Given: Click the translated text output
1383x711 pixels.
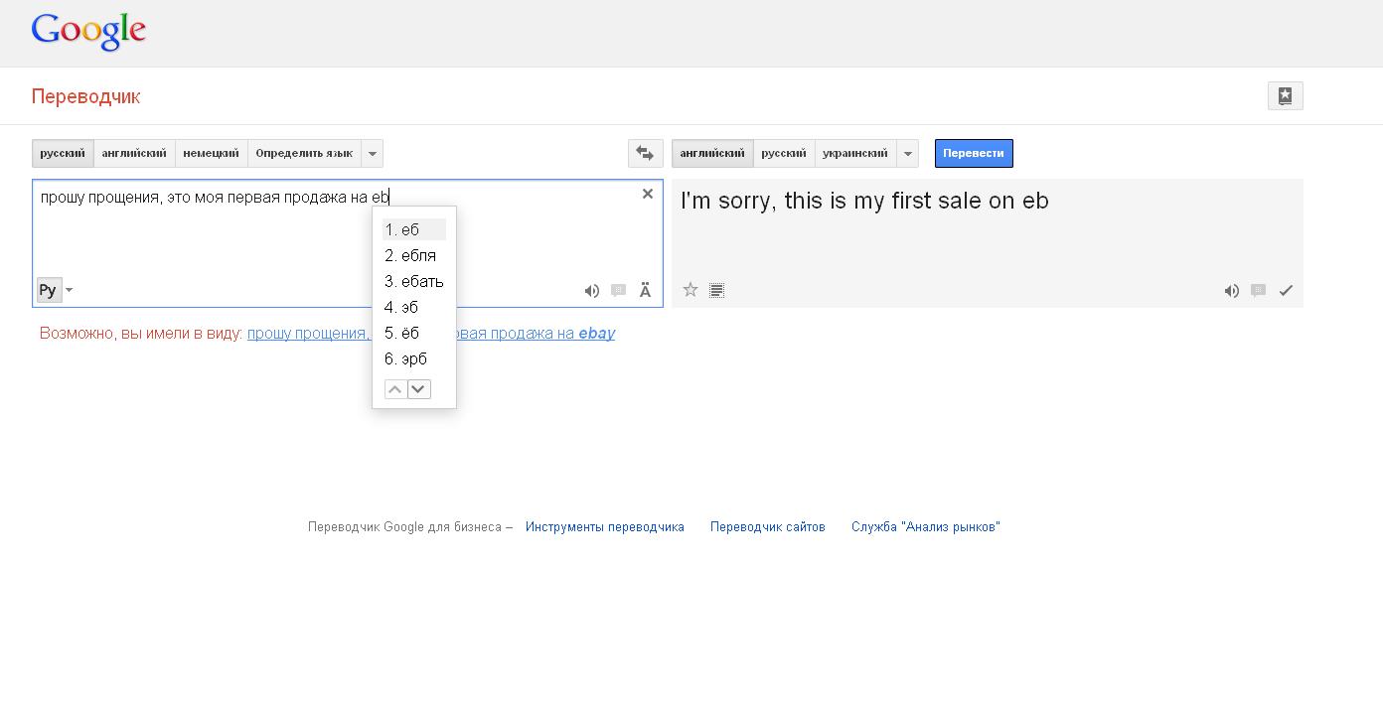Looking at the screenshot, I should (864, 201).
